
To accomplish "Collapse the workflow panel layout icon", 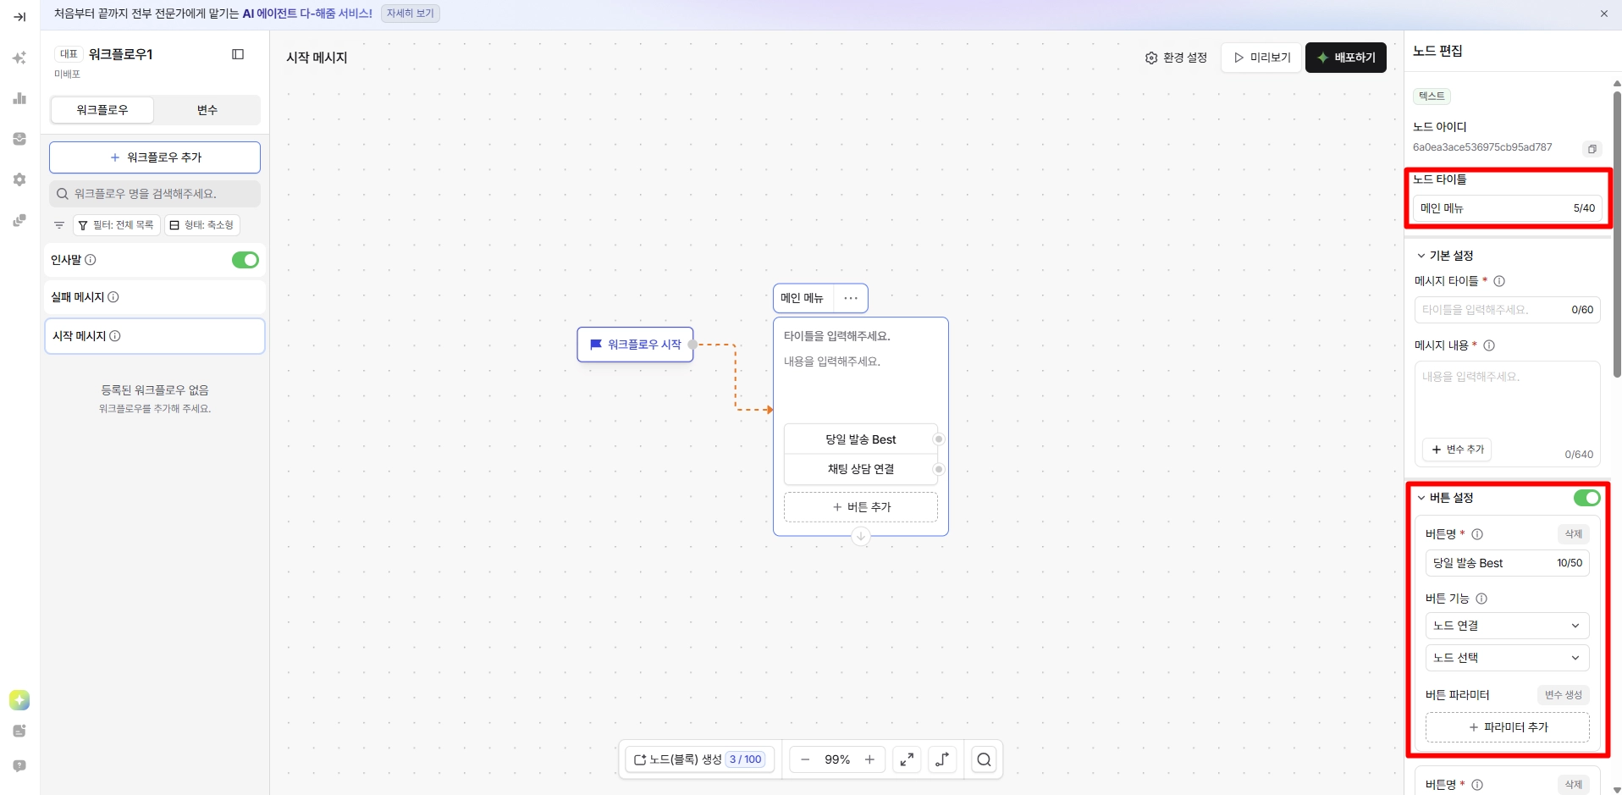I will click(x=238, y=54).
